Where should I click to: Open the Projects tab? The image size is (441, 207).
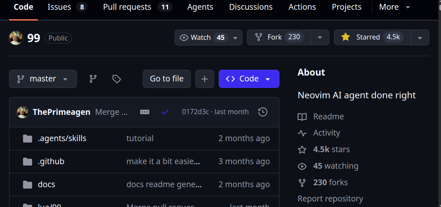point(347,7)
